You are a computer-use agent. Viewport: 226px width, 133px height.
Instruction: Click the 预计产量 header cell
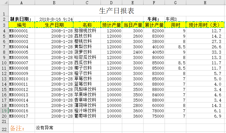111,25
